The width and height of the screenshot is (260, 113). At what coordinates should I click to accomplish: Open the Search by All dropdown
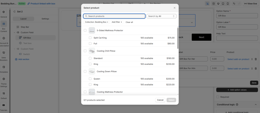(161, 16)
